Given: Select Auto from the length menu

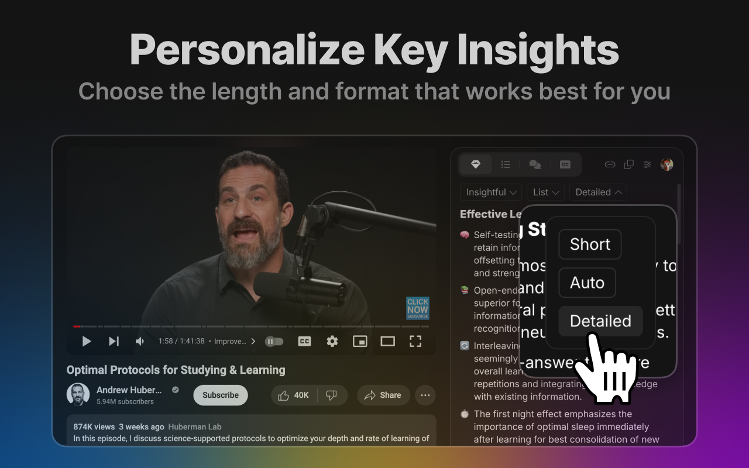Looking at the screenshot, I should [x=587, y=283].
